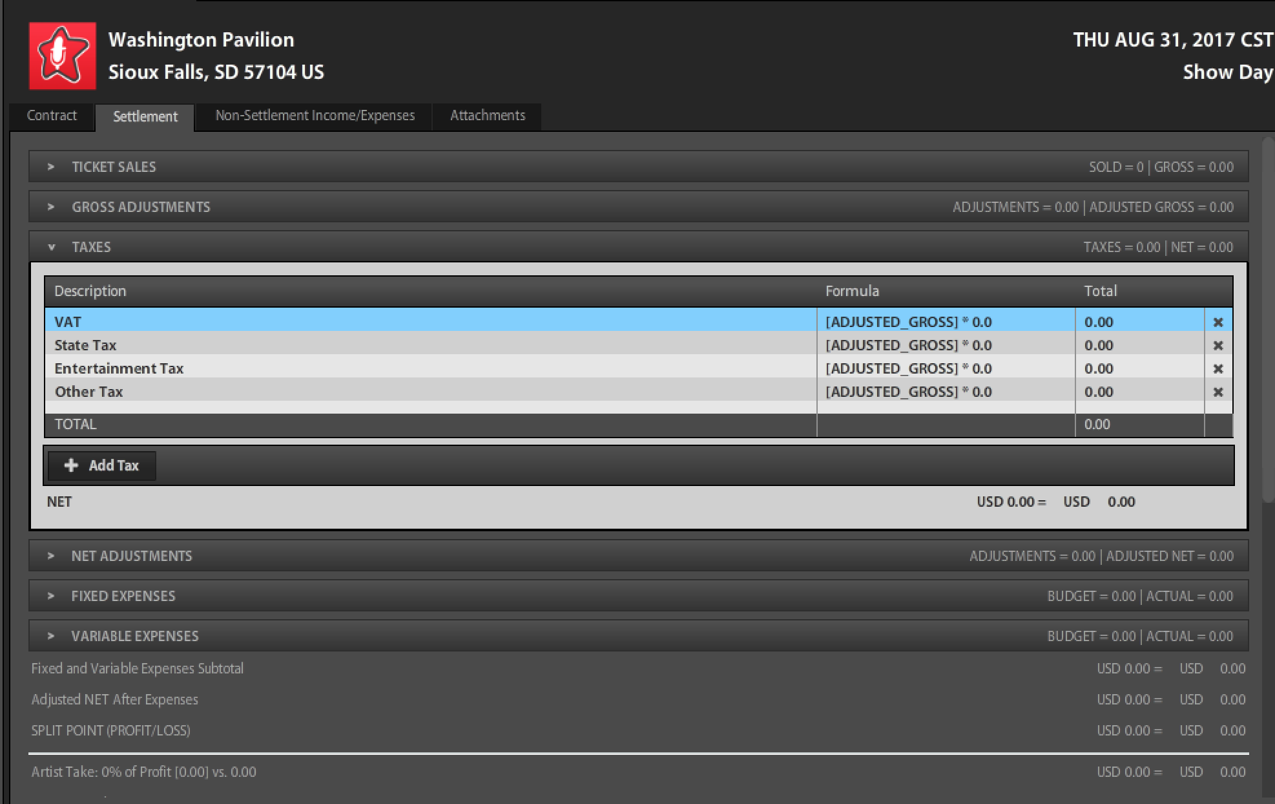Delete the Entertainment Tax row
Viewport: 1275px width, 804px height.
(1218, 368)
